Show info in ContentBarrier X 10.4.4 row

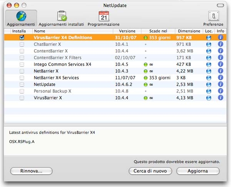tap(220, 51)
